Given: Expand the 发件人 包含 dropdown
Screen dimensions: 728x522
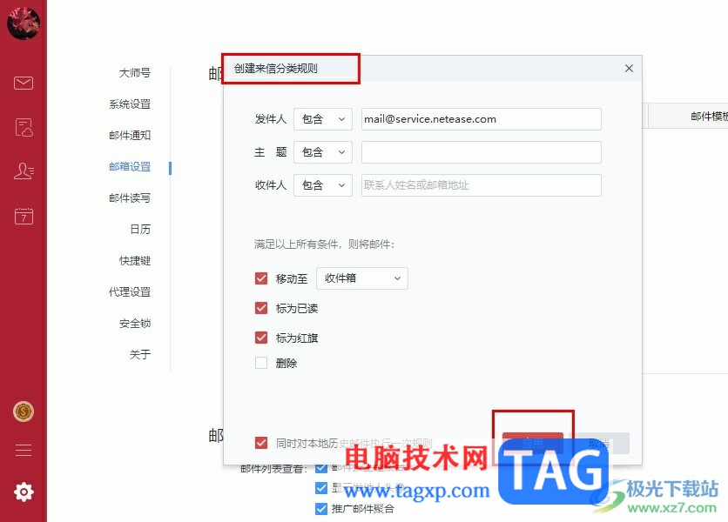Looking at the screenshot, I should coord(323,119).
